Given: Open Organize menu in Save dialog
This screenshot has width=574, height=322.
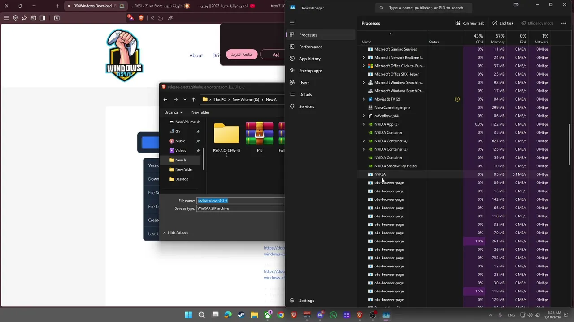Looking at the screenshot, I should [173, 112].
